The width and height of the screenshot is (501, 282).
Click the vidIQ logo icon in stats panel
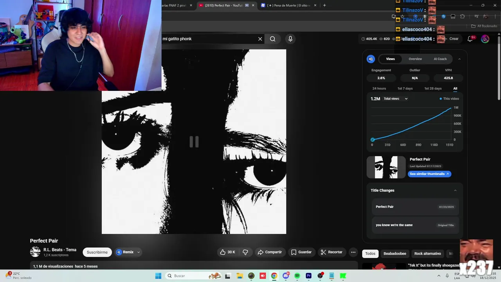coord(371,59)
